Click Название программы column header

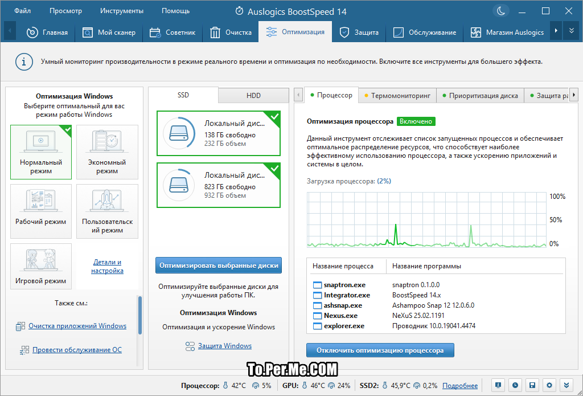[426, 266]
